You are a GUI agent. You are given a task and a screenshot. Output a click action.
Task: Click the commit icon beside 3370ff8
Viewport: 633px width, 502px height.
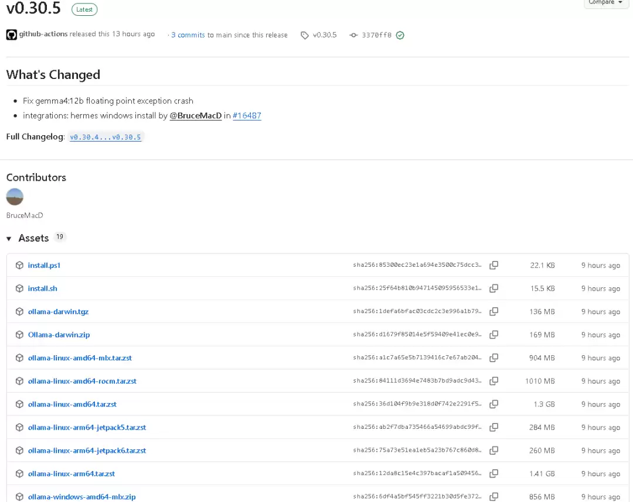353,35
